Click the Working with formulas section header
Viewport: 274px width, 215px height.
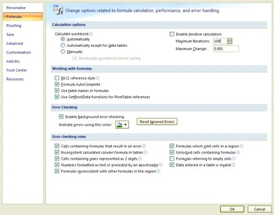click(159, 69)
